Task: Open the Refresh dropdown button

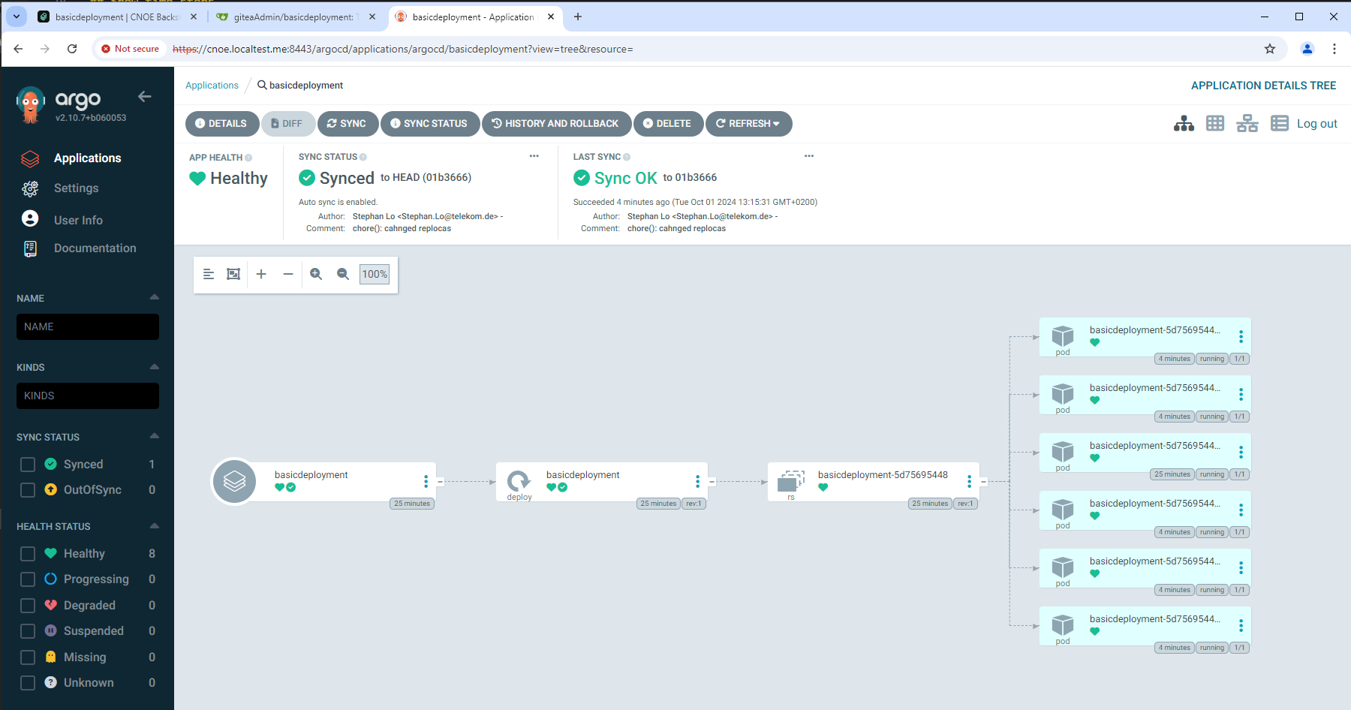Action: point(748,124)
